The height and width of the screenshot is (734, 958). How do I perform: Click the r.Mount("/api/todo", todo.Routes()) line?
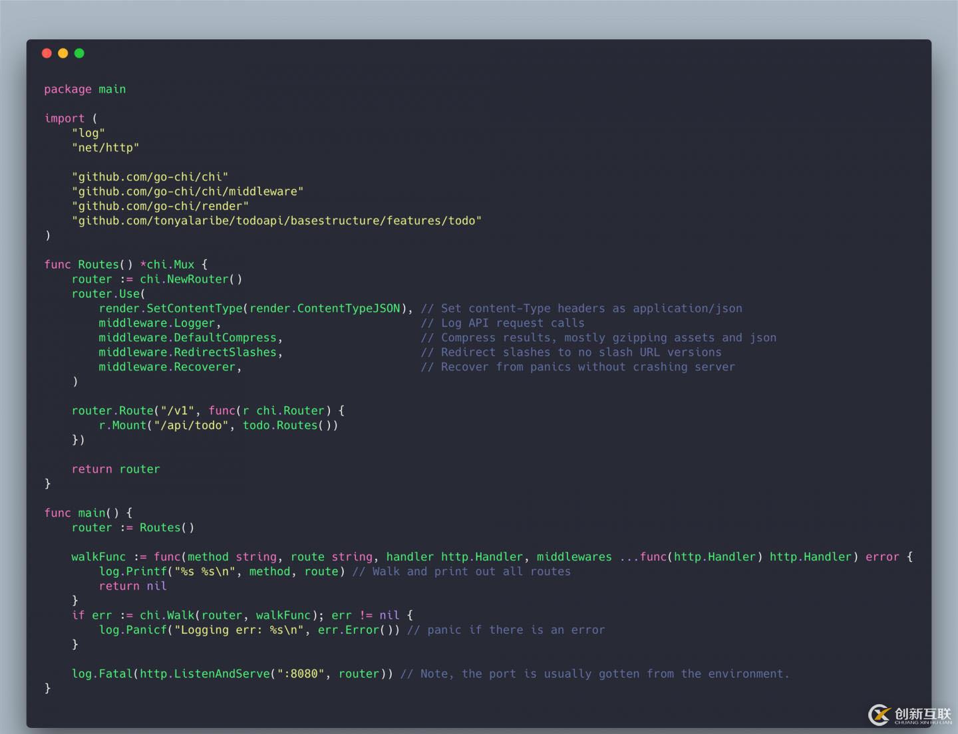(x=219, y=426)
